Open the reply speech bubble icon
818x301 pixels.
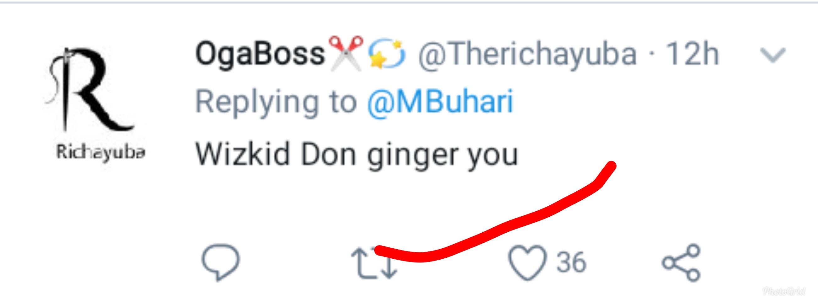[x=221, y=262]
